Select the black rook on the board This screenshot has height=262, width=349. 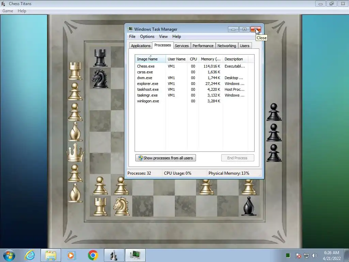[x=100, y=58]
